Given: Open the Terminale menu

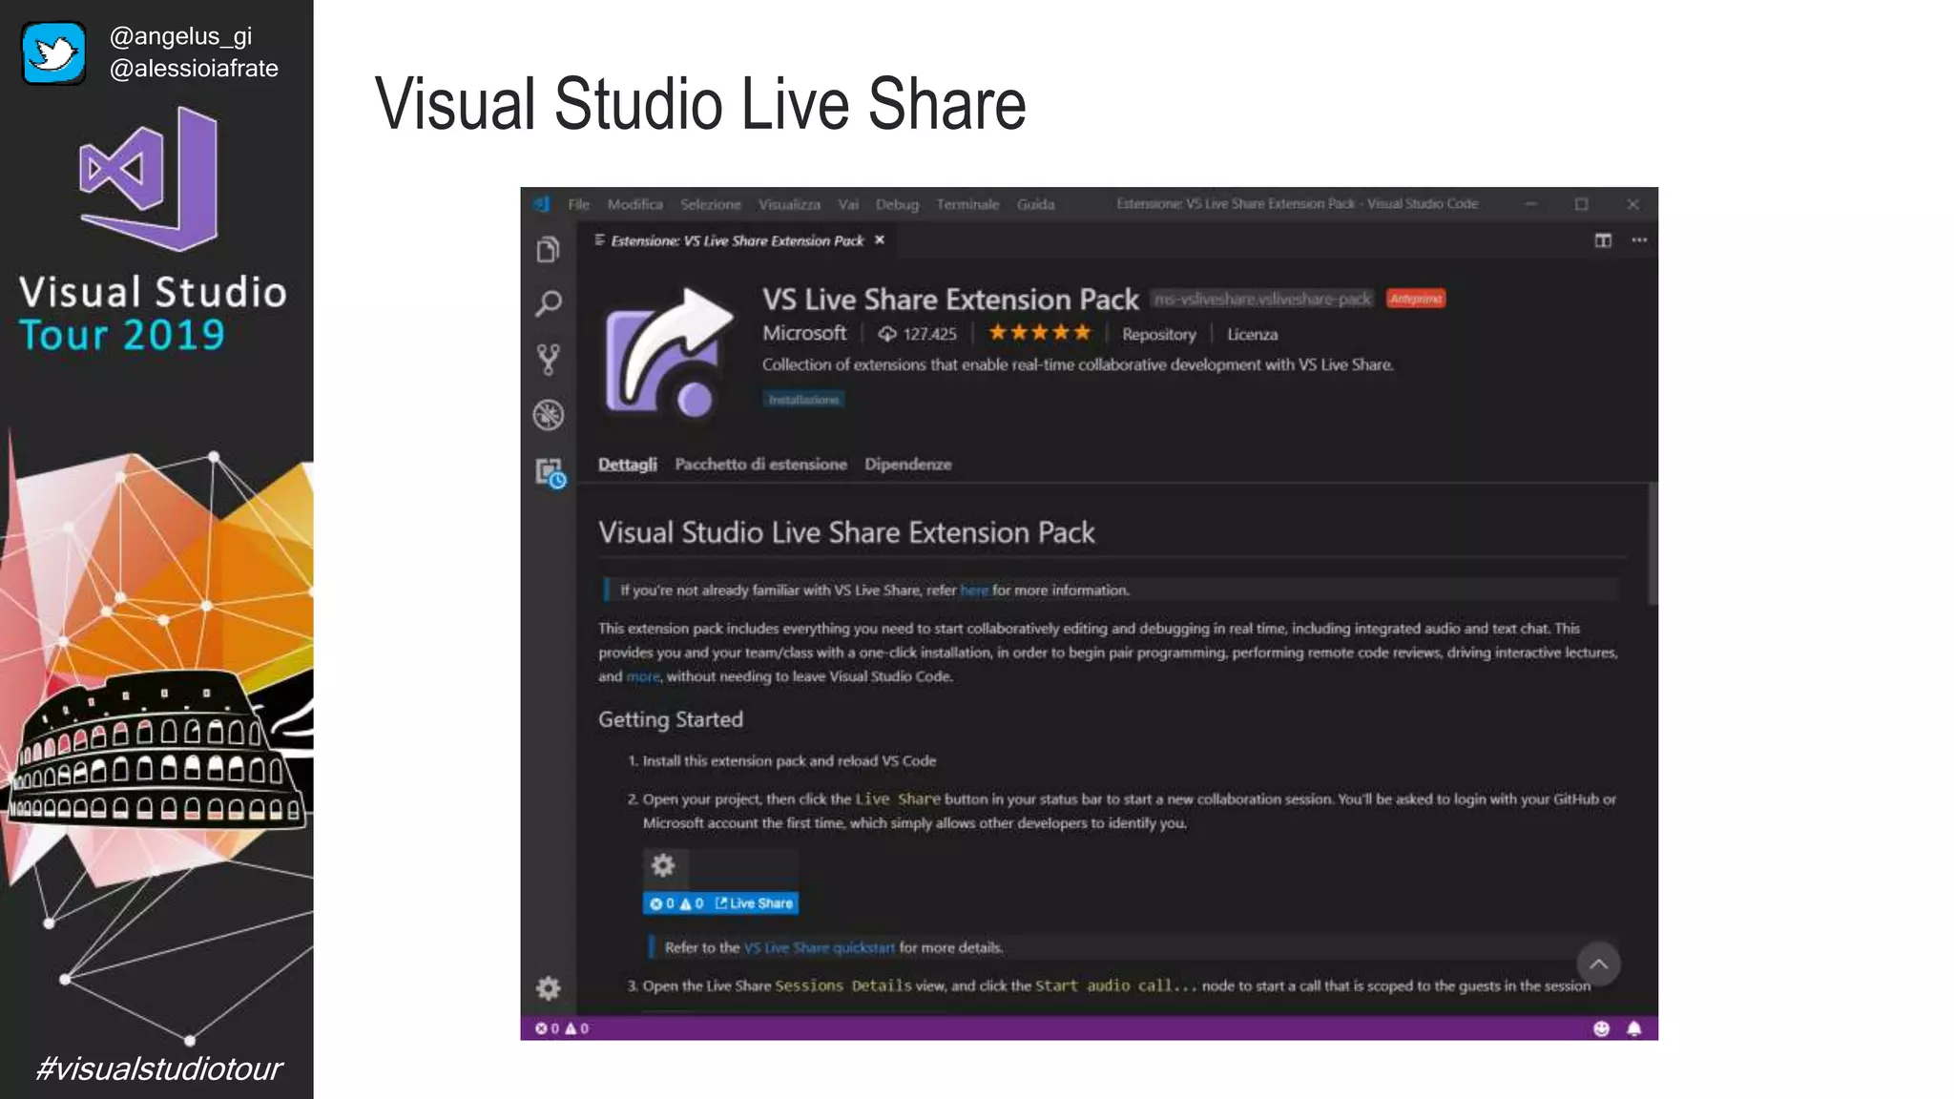Looking at the screenshot, I should (967, 204).
